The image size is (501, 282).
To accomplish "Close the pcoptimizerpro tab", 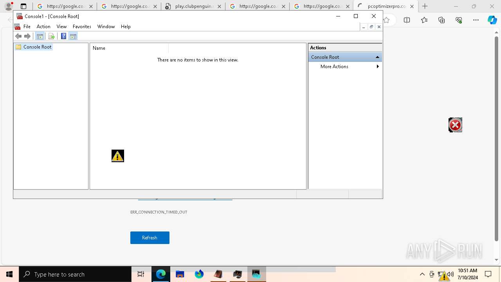I will pos(412,6).
